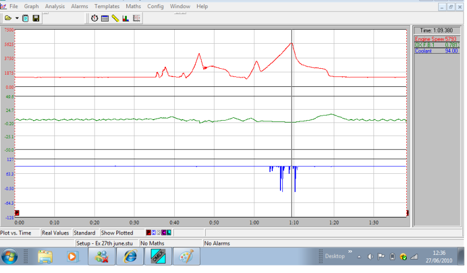Viewport: 467px width, 273px height.
Task: Click the clipboard document toolbar icon
Action: coord(26,18)
